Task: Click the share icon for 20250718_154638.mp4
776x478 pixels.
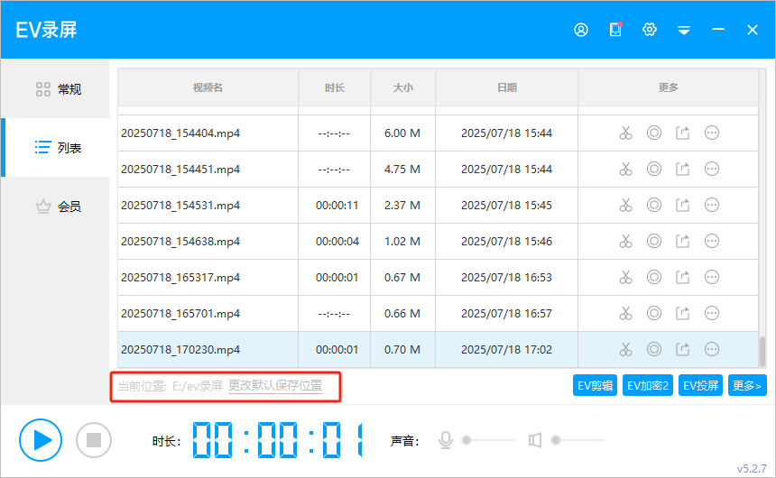Action: click(x=683, y=242)
